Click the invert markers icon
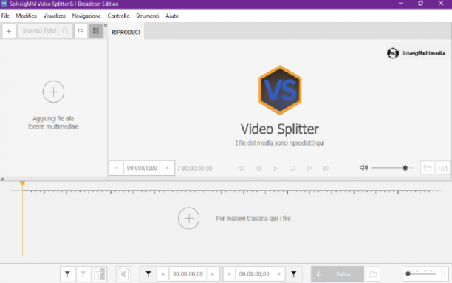452x283 pixels. coord(99,274)
